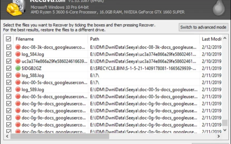Select the doc-08-3k-docs_googleuserco... filename
The width and height of the screenshot is (231, 144).
click(53, 47)
